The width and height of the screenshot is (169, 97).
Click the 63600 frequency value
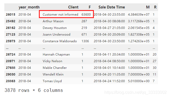coord(86,14)
